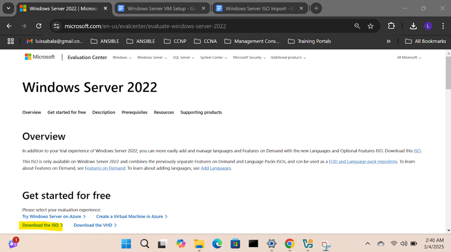Viewport: 451px width, 252px height.
Task: Expand the Microsoft Security nav dropdown
Action: pyautogui.click(x=249, y=57)
